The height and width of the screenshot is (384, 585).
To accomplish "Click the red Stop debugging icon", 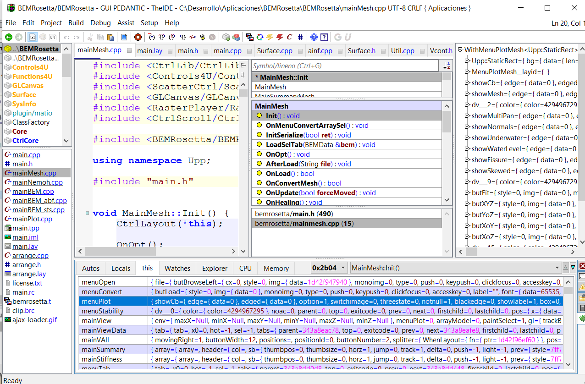I will (x=138, y=37).
